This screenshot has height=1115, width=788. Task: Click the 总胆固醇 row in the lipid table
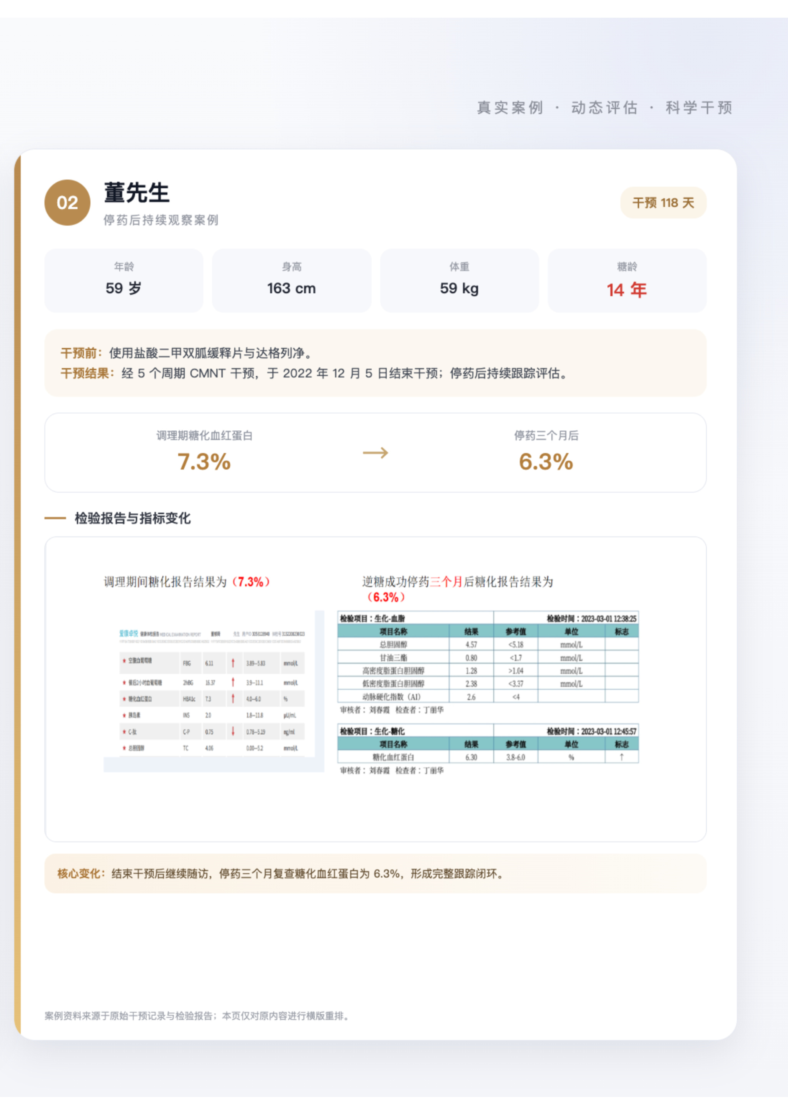tap(488, 644)
